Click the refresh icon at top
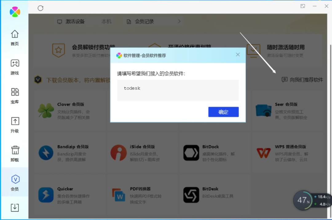 pyautogui.click(x=41, y=8)
